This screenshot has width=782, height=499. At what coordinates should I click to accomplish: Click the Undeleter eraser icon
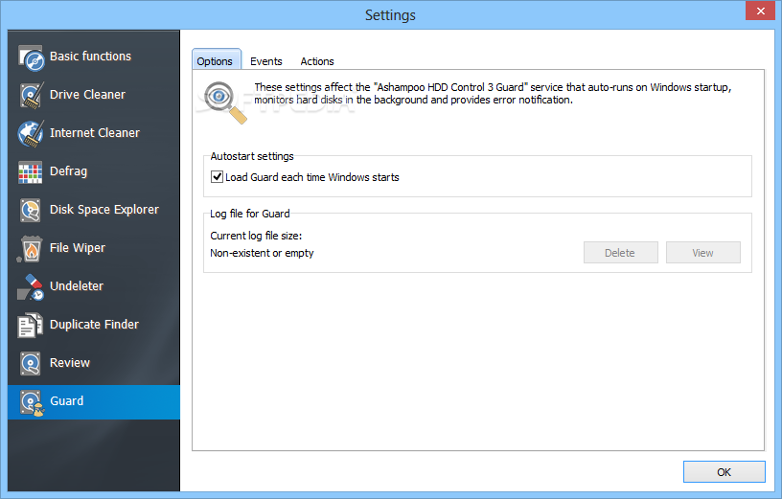point(31,287)
